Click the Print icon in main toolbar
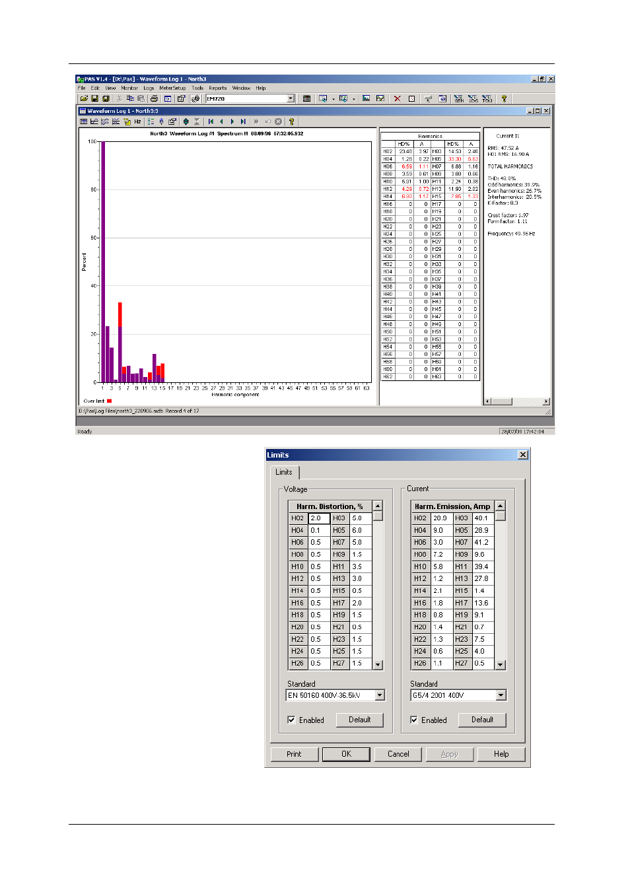 [x=155, y=98]
